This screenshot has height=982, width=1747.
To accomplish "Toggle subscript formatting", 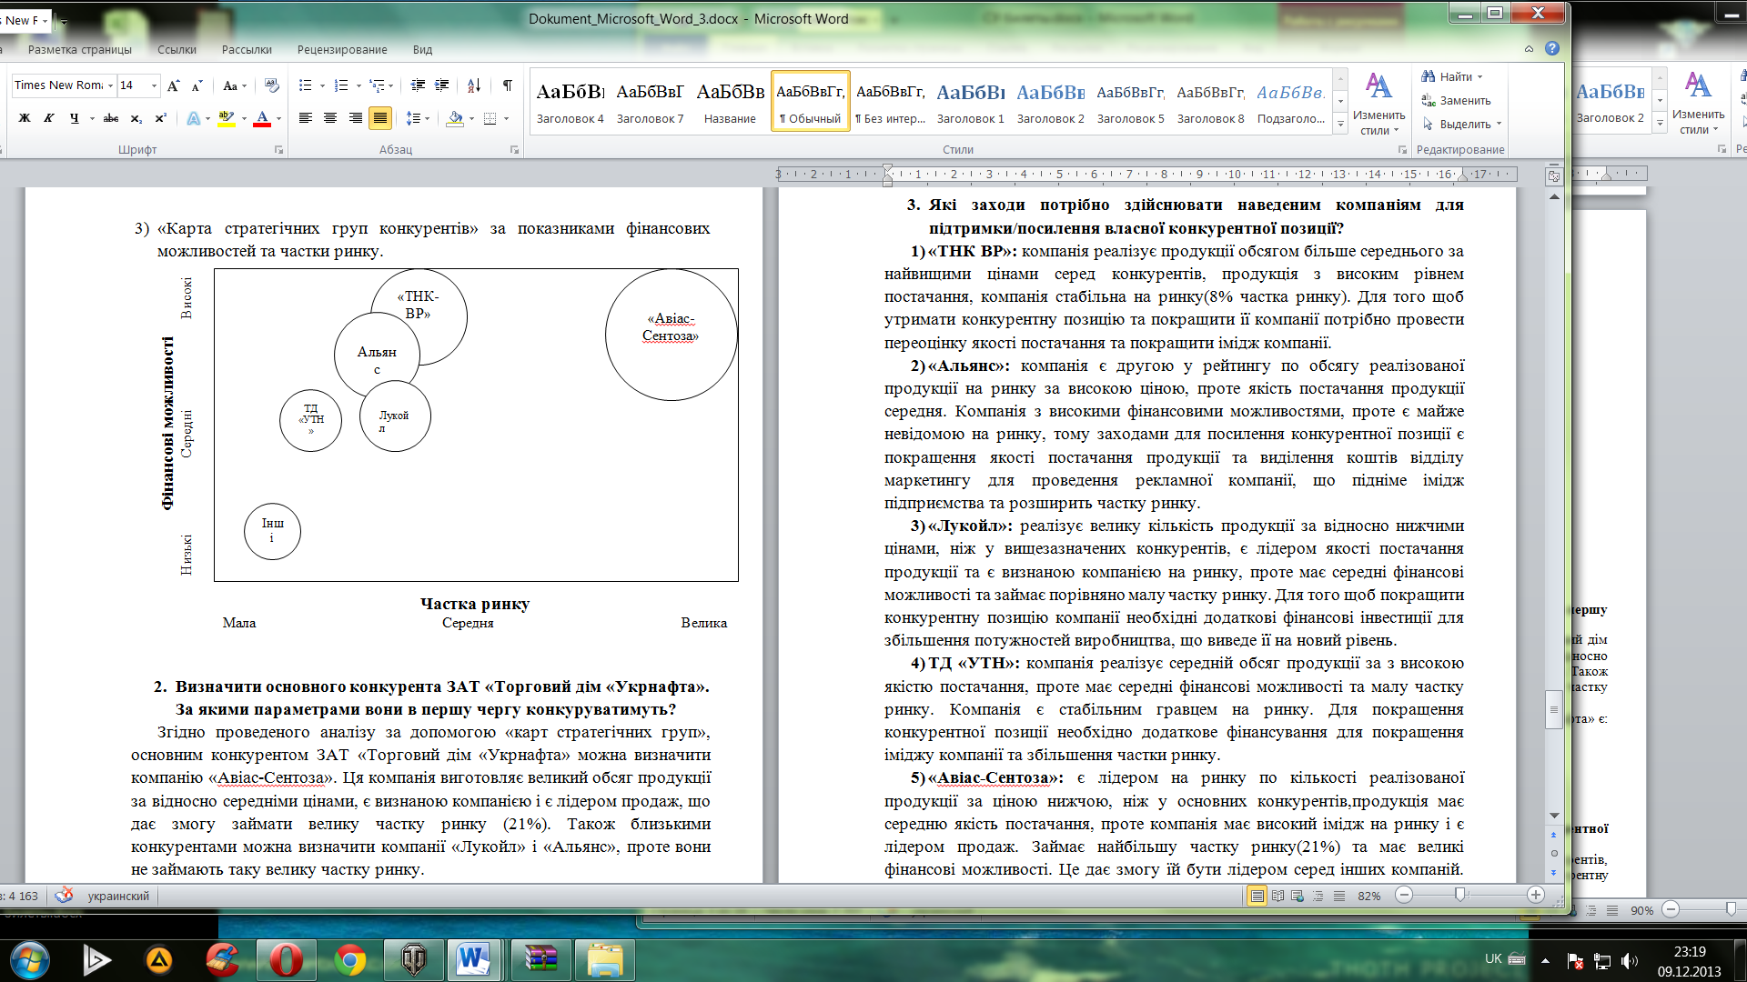I will click(136, 118).
